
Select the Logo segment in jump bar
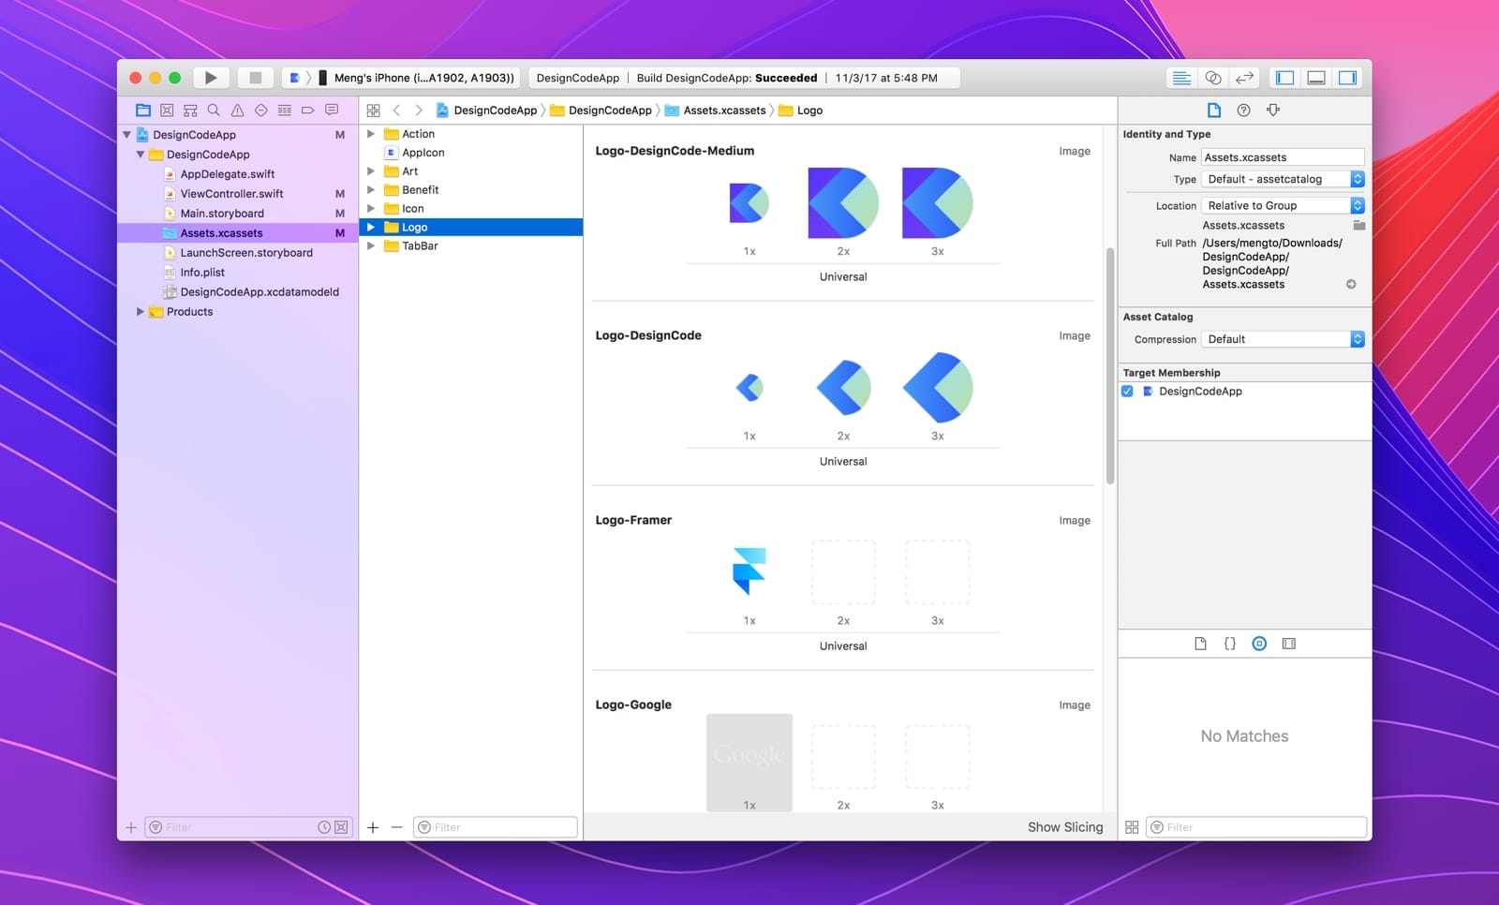pyautogui.click(x=801, y=110)
